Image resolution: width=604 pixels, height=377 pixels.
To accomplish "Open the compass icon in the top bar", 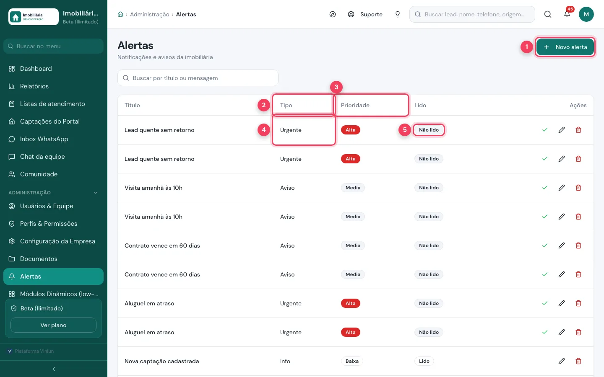I will 333,14.
